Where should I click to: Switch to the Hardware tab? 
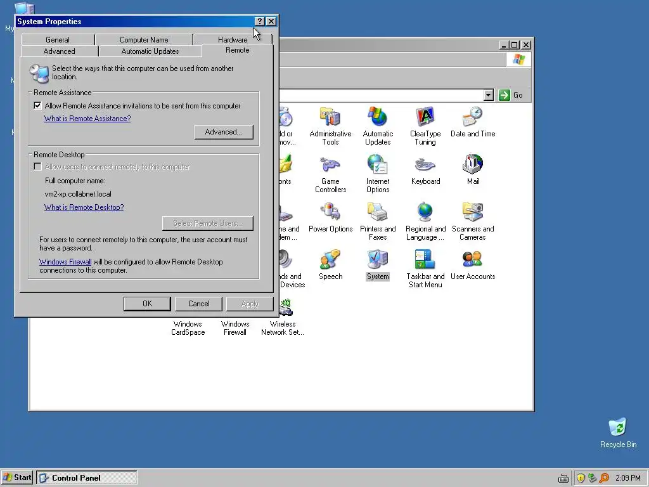pos(233,40)
